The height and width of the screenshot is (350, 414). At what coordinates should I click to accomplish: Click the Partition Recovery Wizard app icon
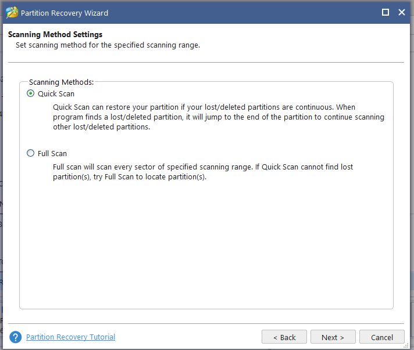[12, 12]
